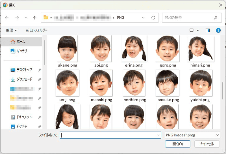Select the akane.png thumbnail
This screenshot has width=226, height=154.
coord(67,48)
